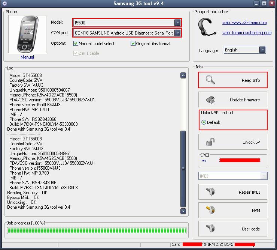This screenshot has width=277, height=250.
Task: Click the chip icon on Update firmware
Action: [x=210, y=100]
